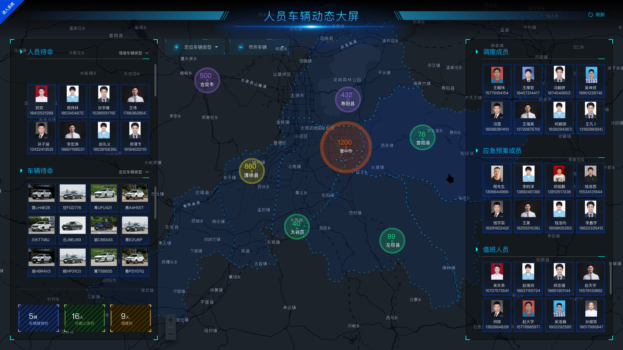Click the 左权县 89 green marker
This screenshot has width=623, height=350.
click(392, 240)
